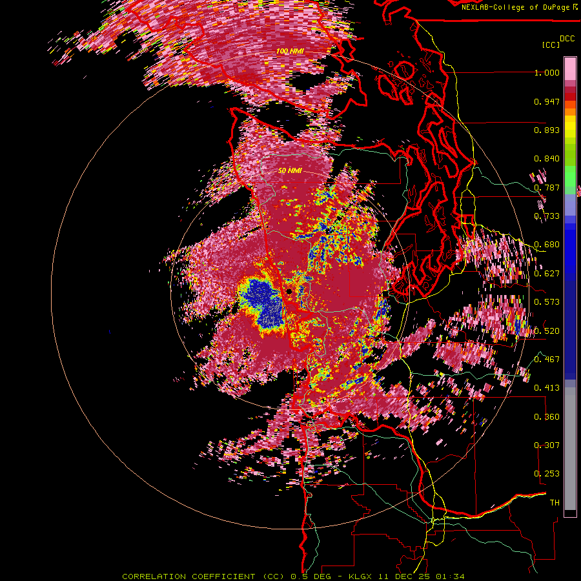581x581 pixels.
Task: Select the 0.520 value on the color scale
Action: [547, 331]
